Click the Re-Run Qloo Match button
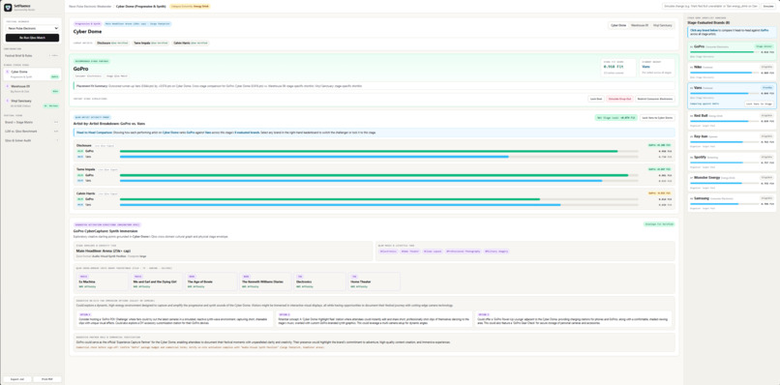The height and width of the screenshot is (385, 780). coord(32,38)
